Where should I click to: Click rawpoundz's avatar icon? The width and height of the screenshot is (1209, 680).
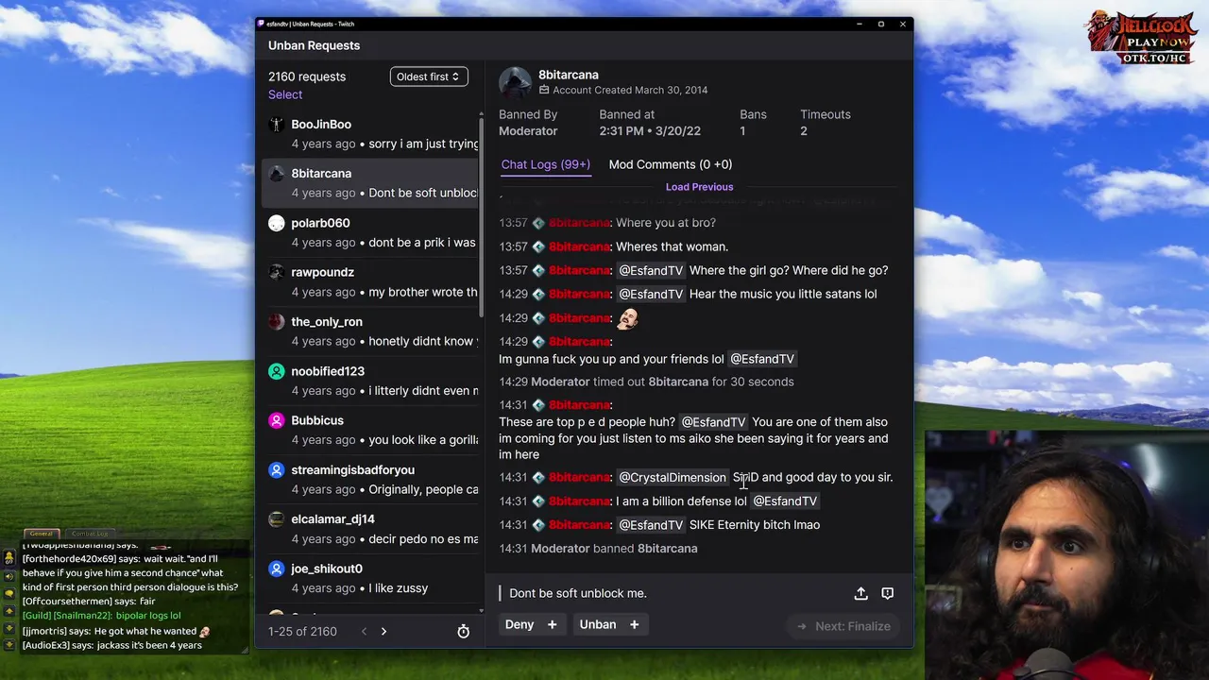click(x=276, y=272)
